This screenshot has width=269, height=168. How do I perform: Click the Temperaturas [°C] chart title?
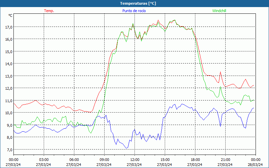[x=138, y=3]
